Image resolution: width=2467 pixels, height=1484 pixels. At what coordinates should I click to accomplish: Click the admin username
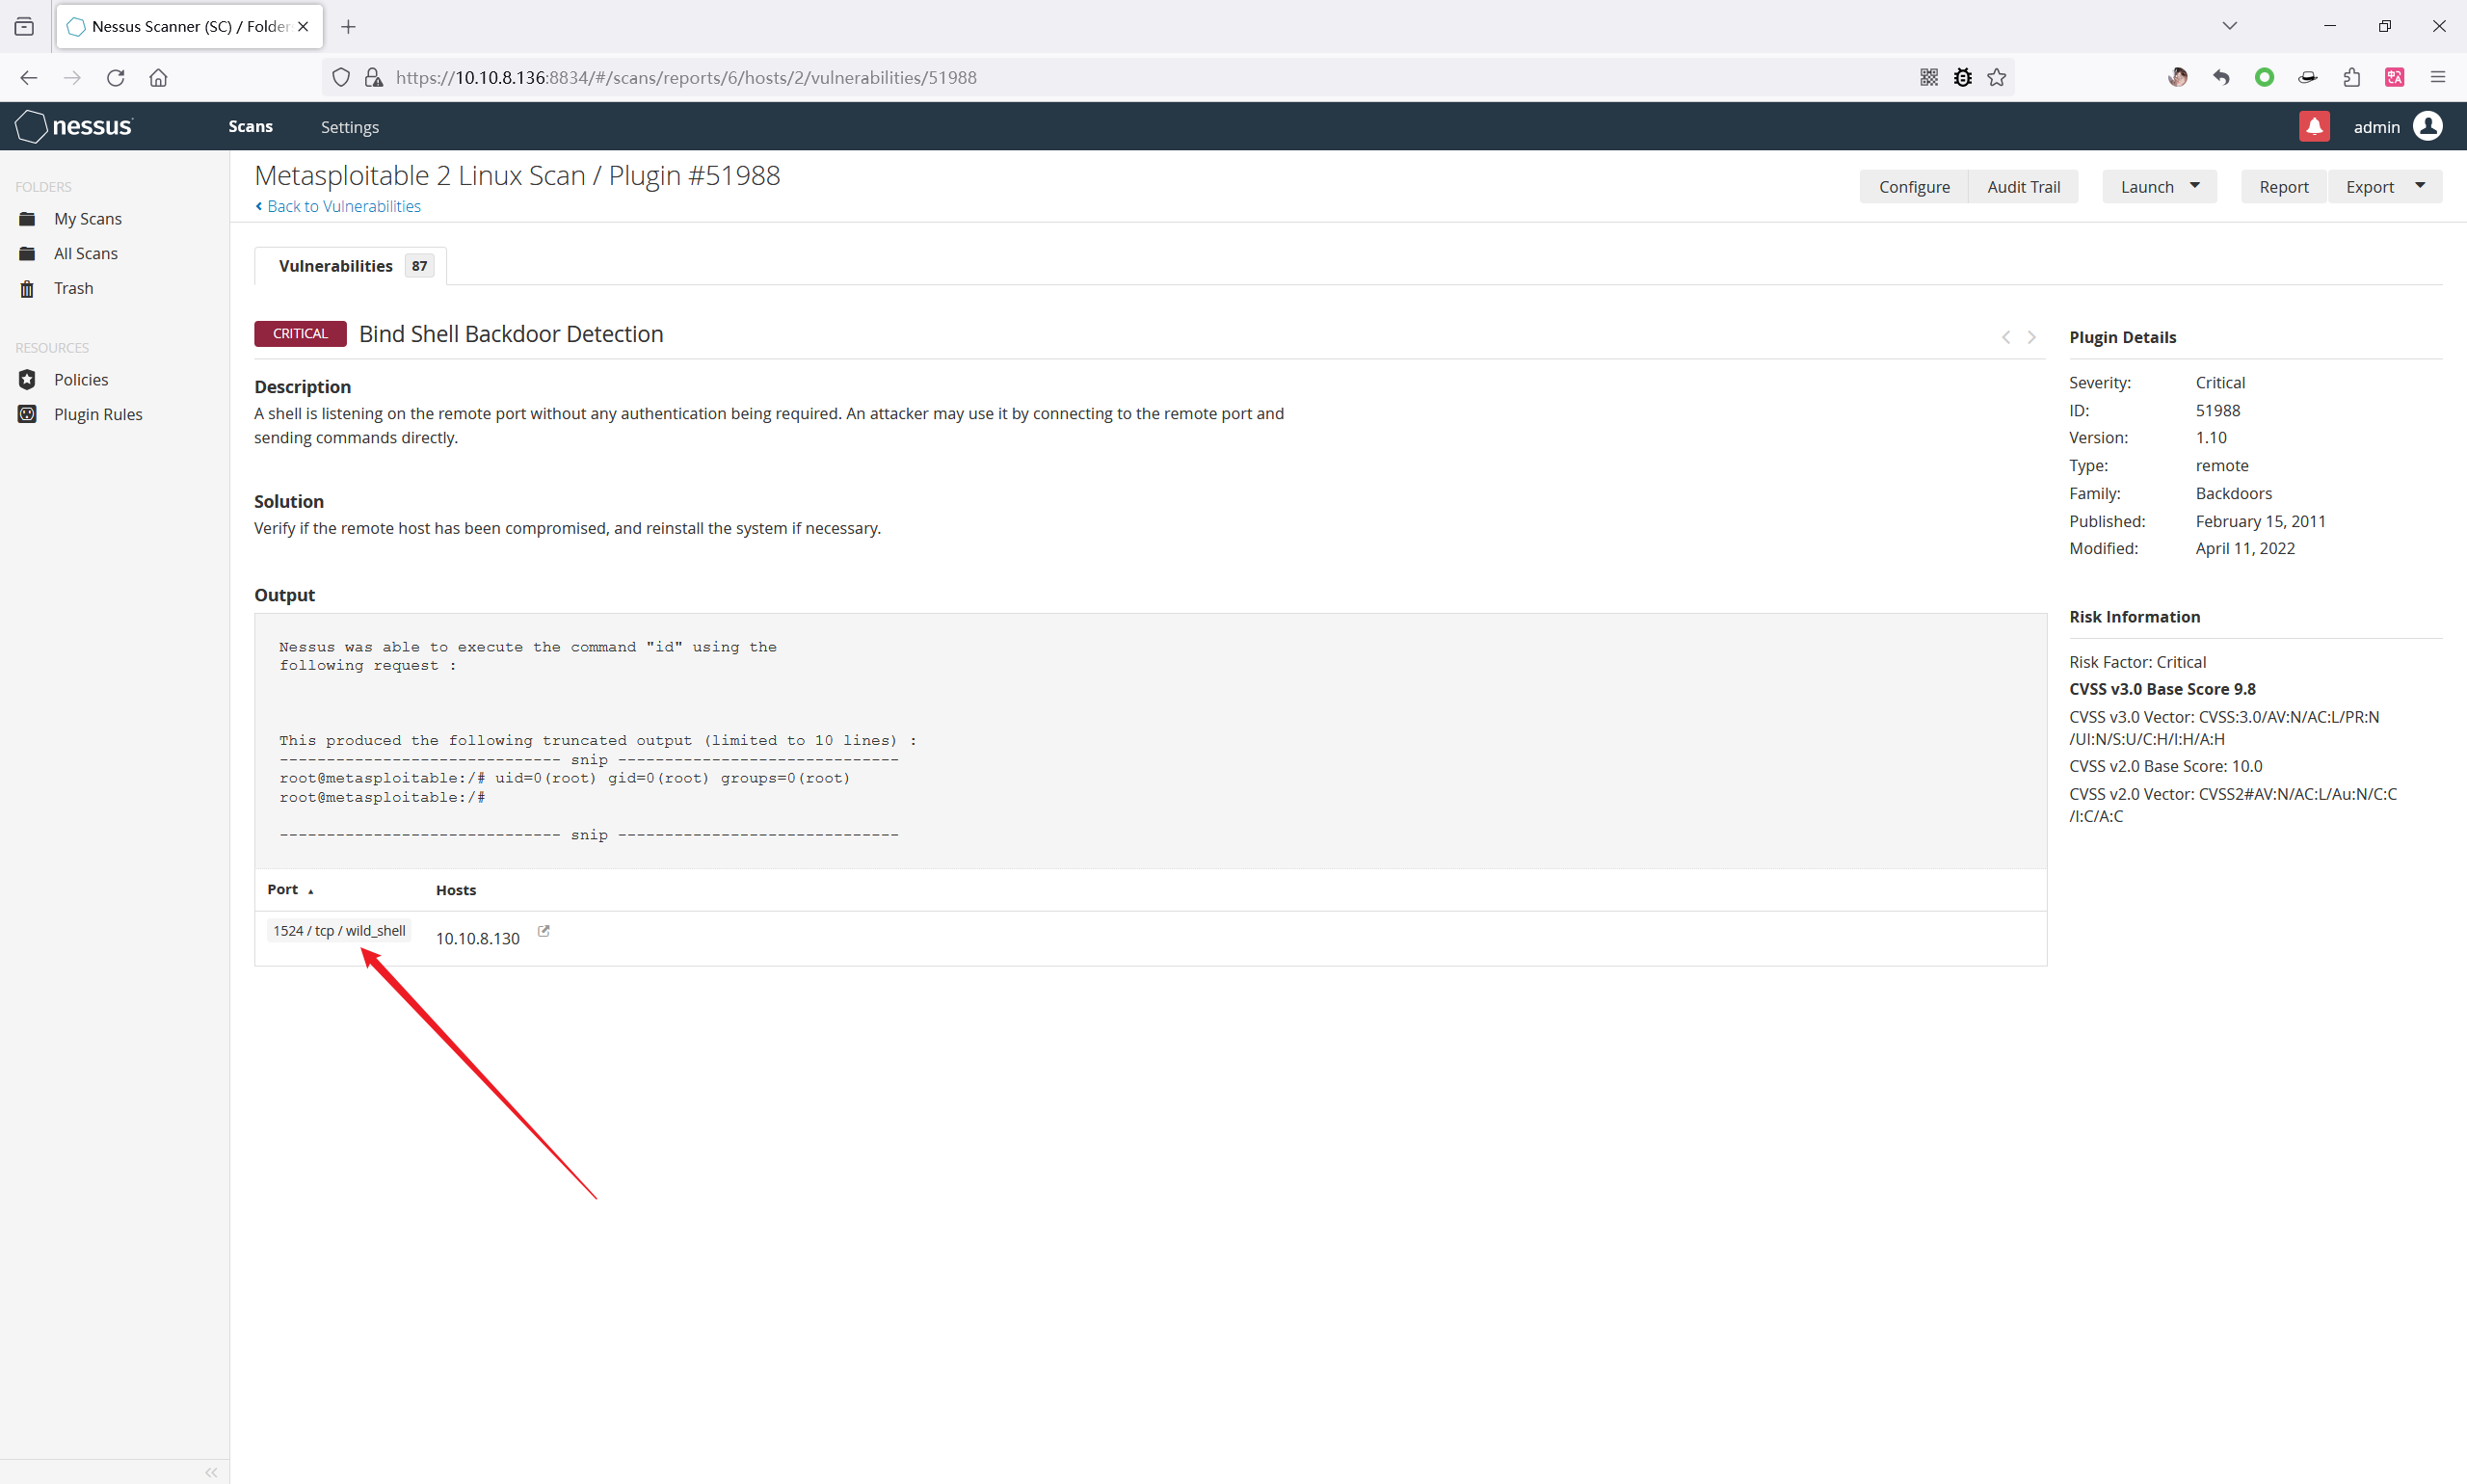coord(2376,127)
